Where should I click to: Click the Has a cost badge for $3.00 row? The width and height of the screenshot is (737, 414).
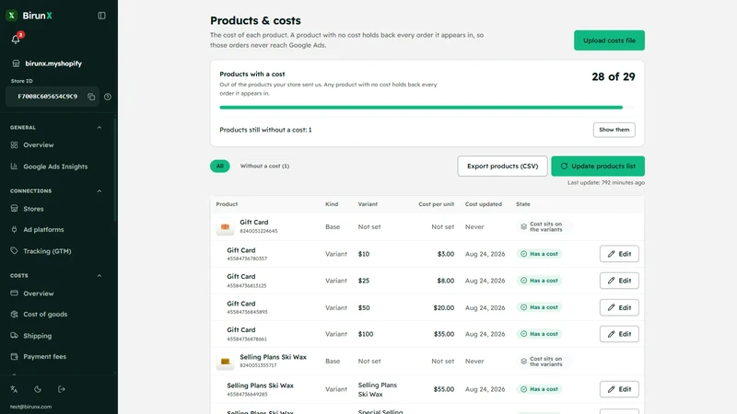[539, 254]
